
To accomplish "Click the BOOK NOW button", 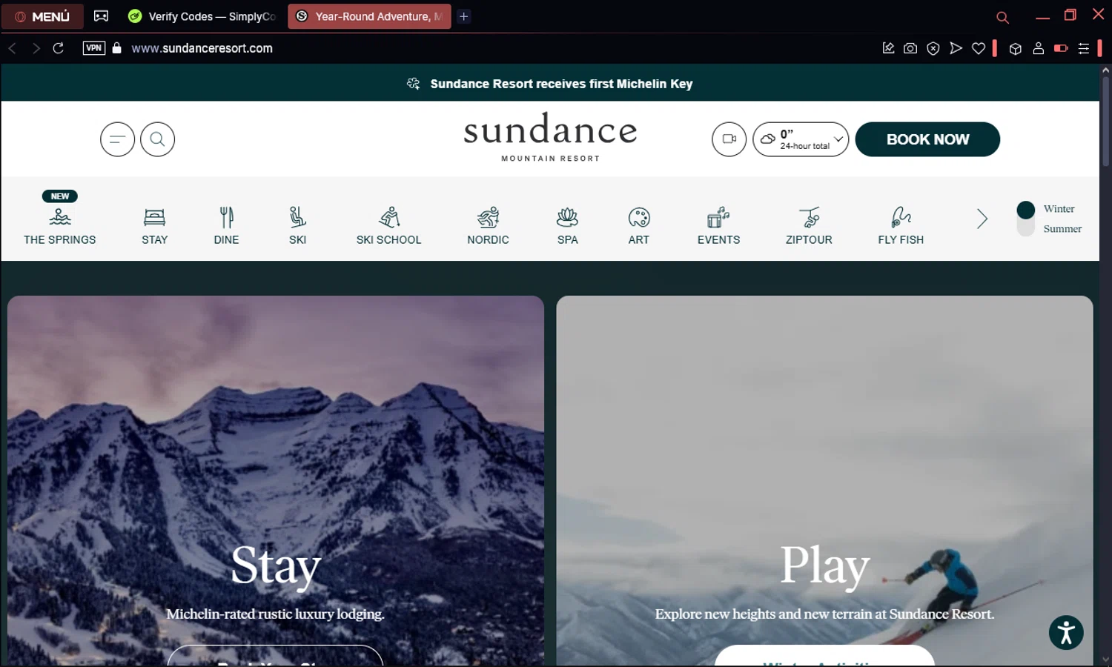I will click(x=927, y=139).
